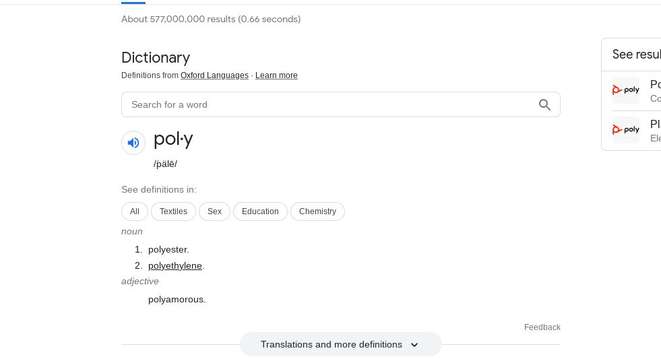Screen dimensions: 661x359
Task: Click the pol·y headword text
Action: coord(173,139)
